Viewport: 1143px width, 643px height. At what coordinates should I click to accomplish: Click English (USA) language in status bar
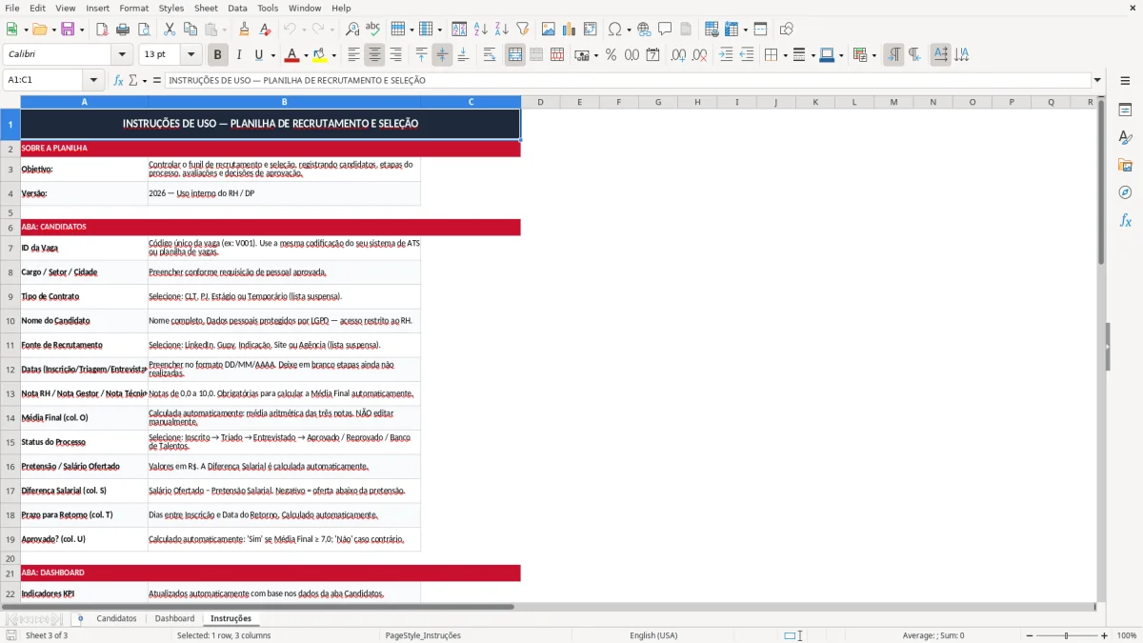point(653,635)
